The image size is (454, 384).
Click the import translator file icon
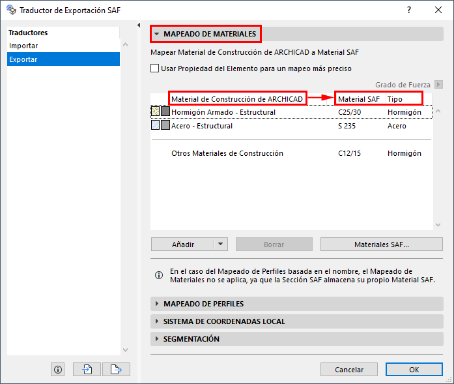pos(87,370)
